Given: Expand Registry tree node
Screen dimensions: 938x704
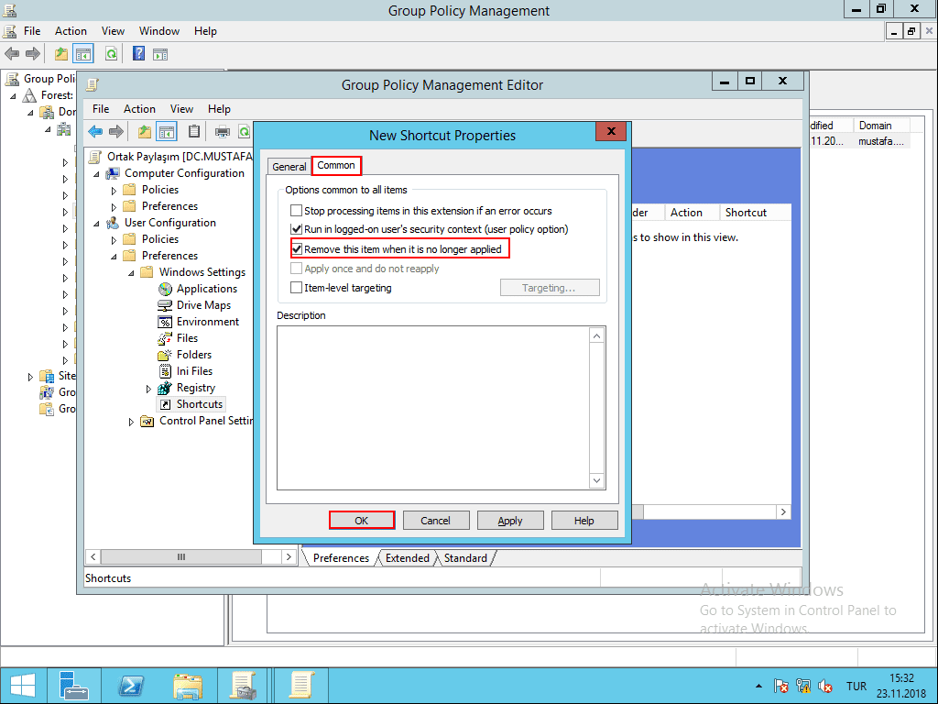Looking at the screenshot, I should [148, 389].
